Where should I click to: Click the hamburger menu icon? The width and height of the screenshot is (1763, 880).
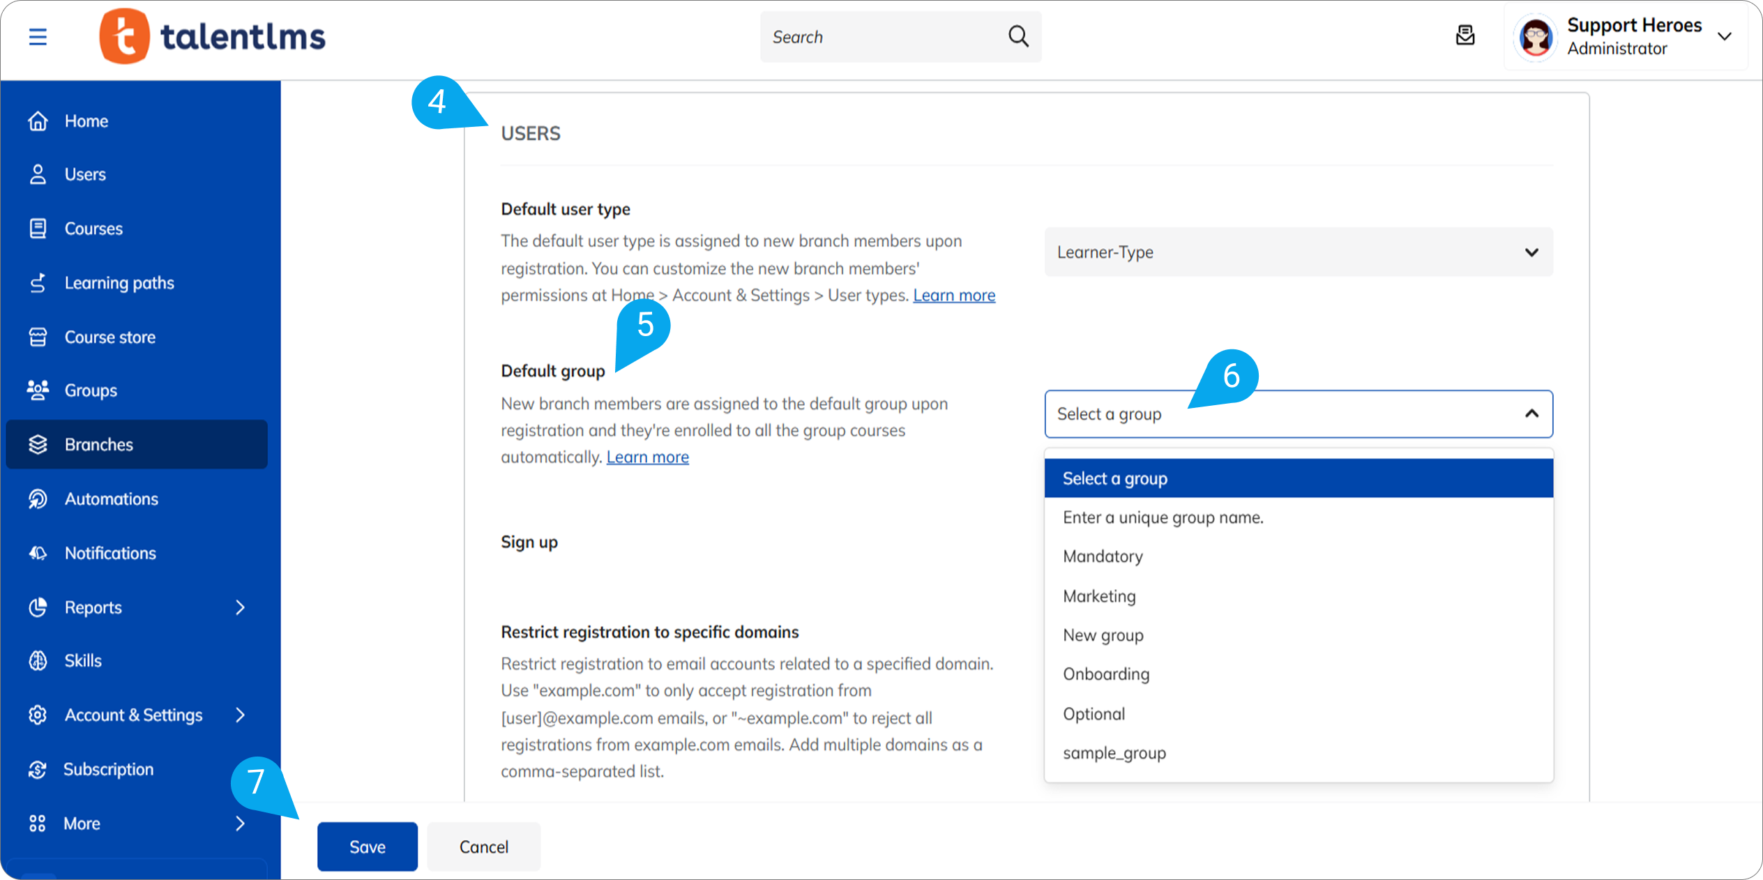(x=38, y=36)
